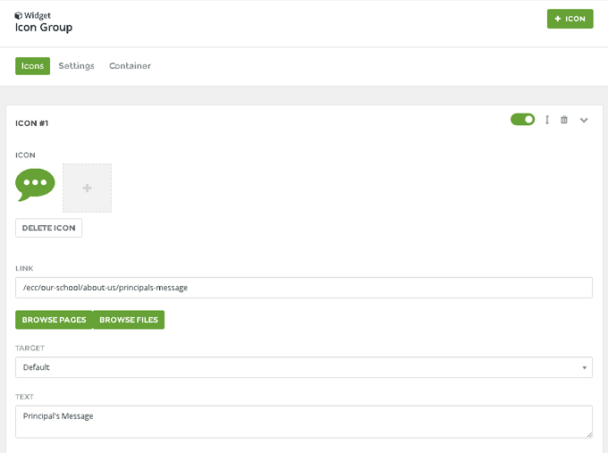The width and height of the screenshot is (608, 453).
Task: Switch to the Settings tab
Action: point(76,66)
